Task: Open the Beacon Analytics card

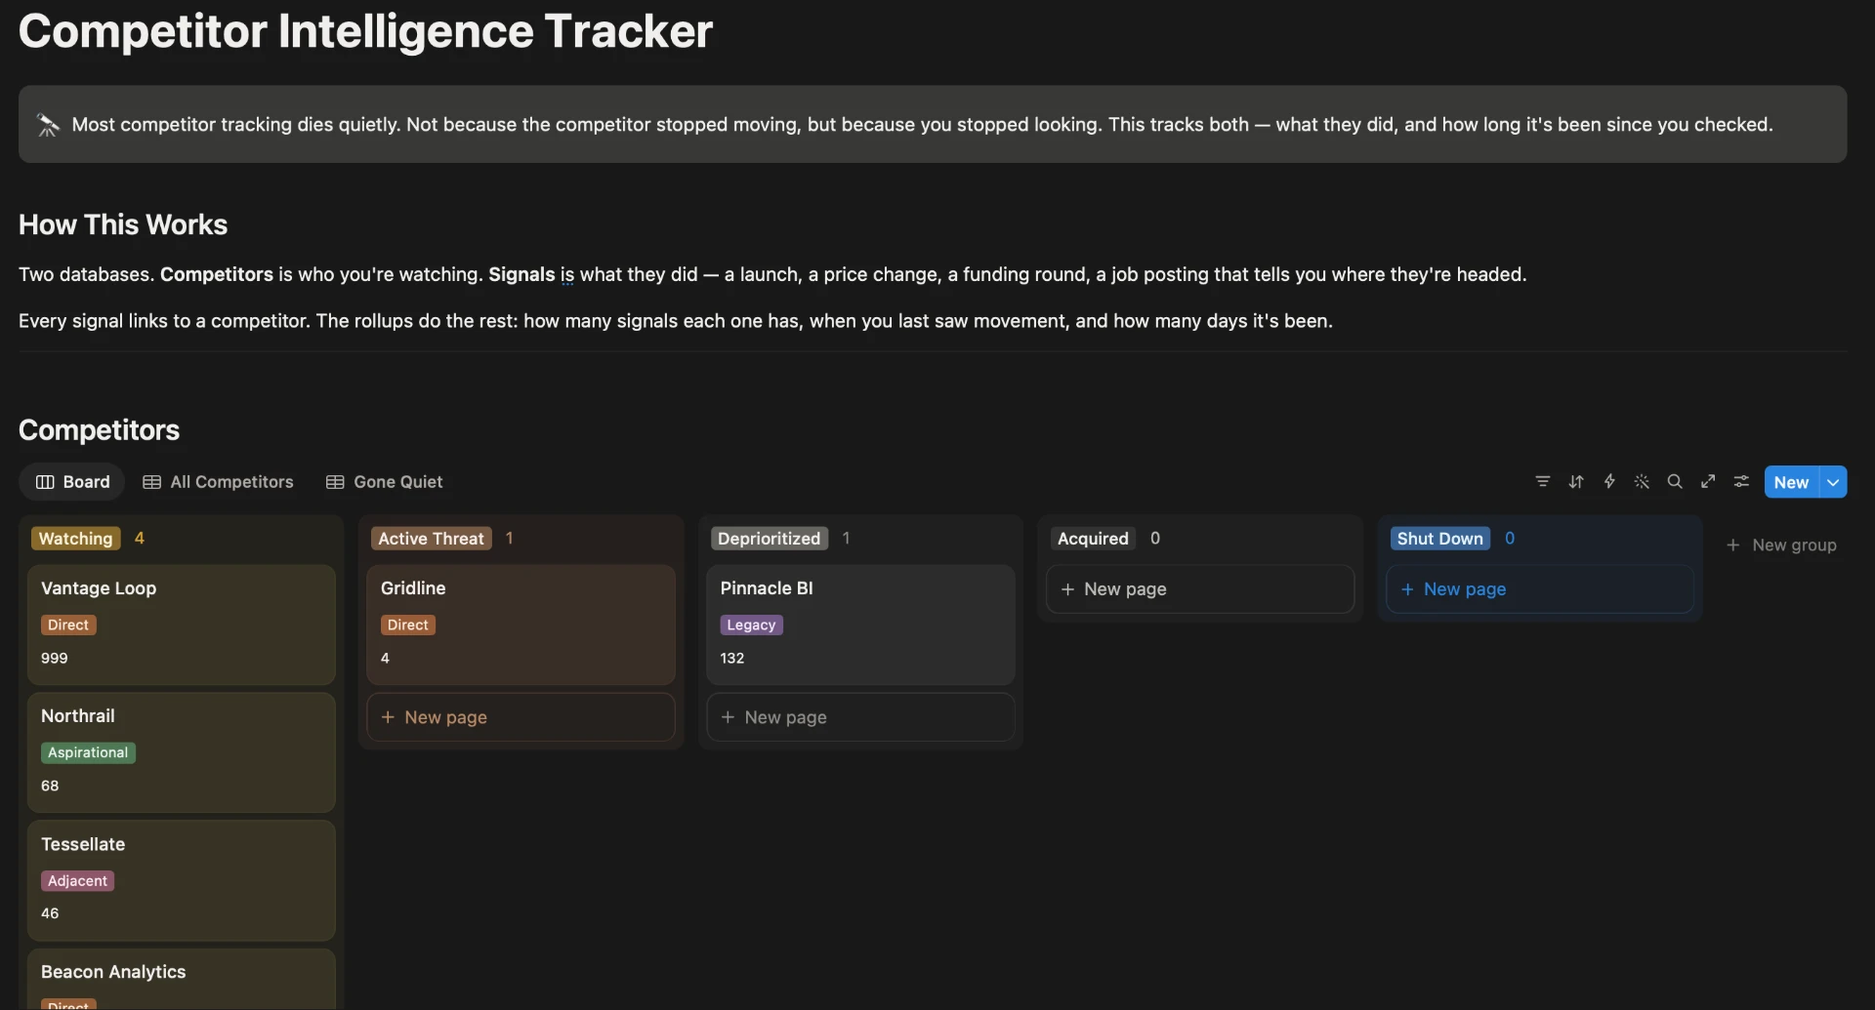Action: tap(182, 980)
